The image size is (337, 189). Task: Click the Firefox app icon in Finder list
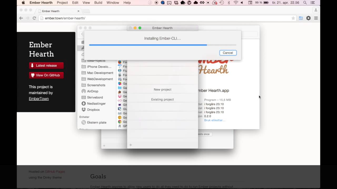[120, 62]
